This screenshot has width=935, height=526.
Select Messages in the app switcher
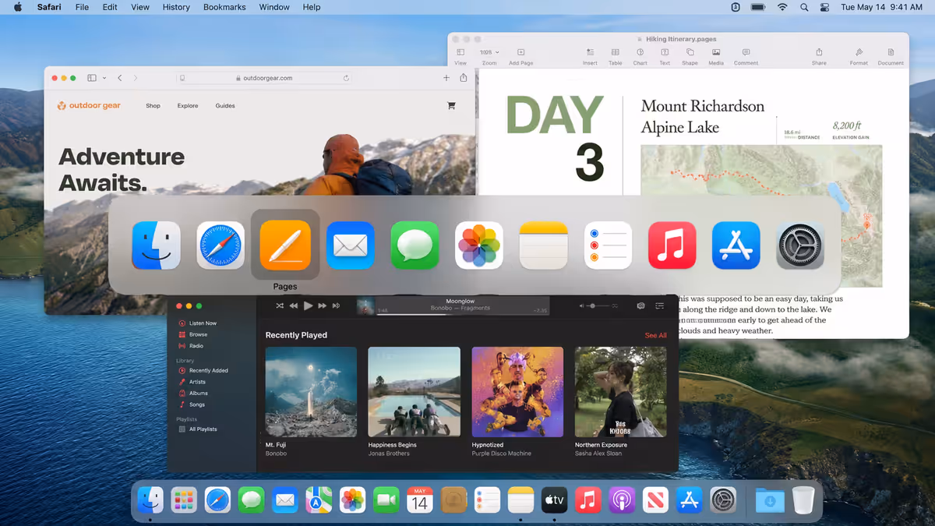tap(415, 245)
